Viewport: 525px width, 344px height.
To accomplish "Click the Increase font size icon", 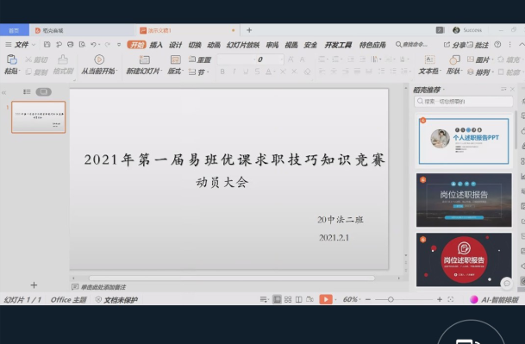I will click(x=291, y=59).
